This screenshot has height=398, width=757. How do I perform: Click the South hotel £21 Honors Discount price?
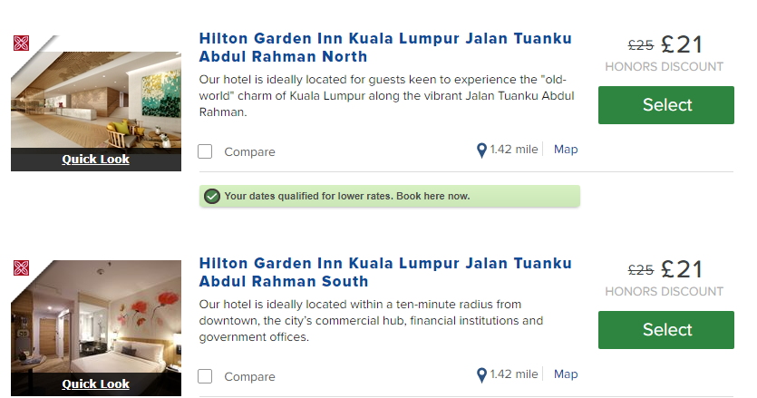(x=682, y=269)
